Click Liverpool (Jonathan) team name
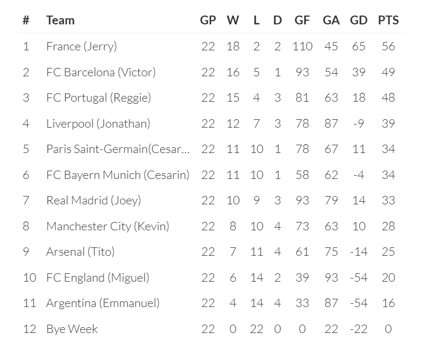 98,123
